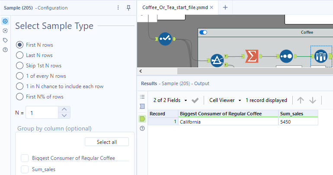Select the Sort tool with three dots
Viewport: 333px width, 175px height.
[286, 56]
